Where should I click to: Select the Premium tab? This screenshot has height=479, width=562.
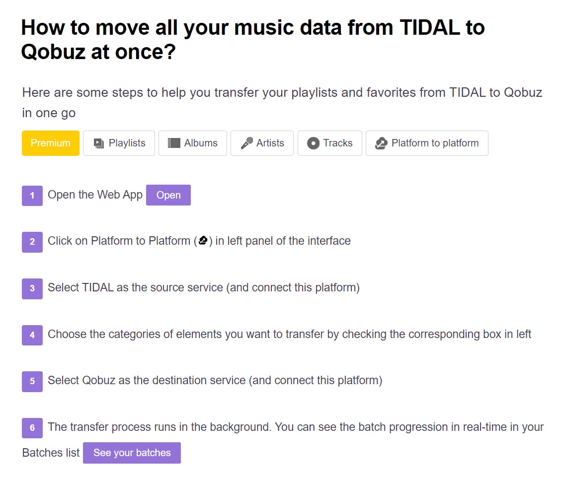(x=51, y=143)
